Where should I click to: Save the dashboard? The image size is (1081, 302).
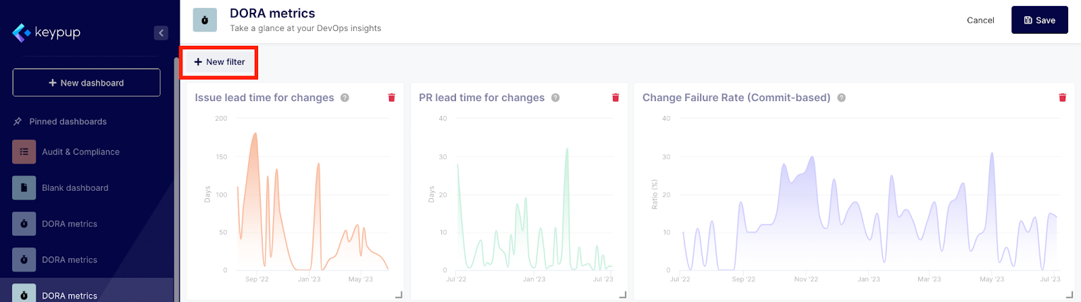point(1039,20)
